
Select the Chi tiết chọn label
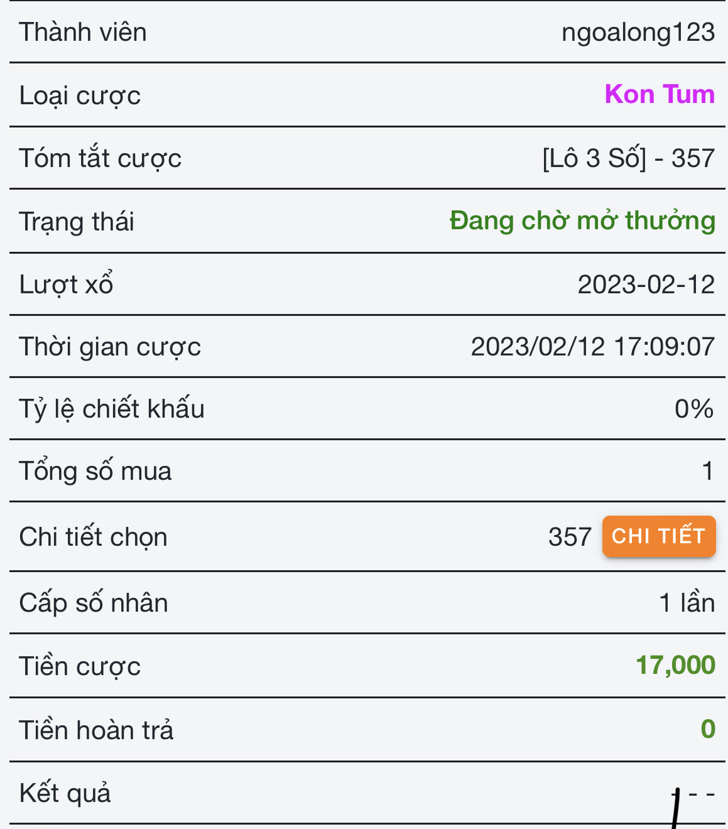[x=93, y=538]
